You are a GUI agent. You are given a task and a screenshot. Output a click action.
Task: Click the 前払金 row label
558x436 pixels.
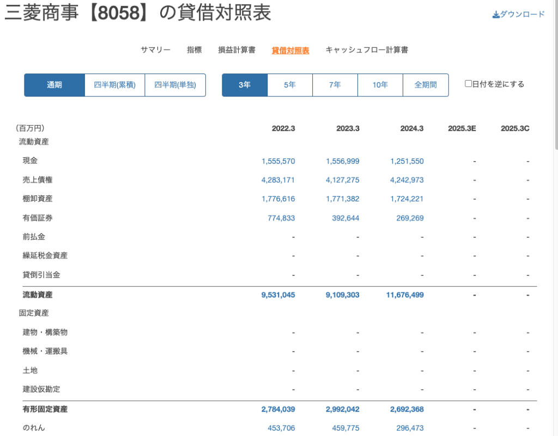(x=34, y=237)
